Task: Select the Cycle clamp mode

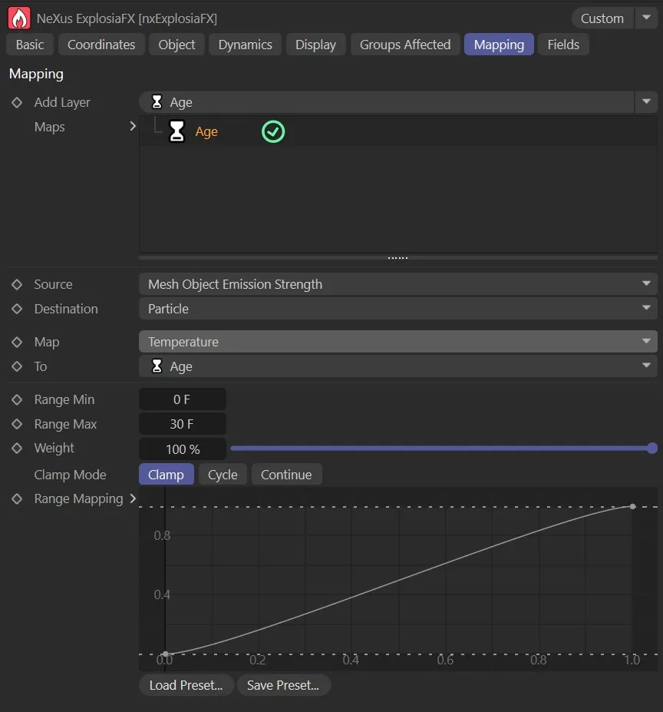Action: click(223, 474)
